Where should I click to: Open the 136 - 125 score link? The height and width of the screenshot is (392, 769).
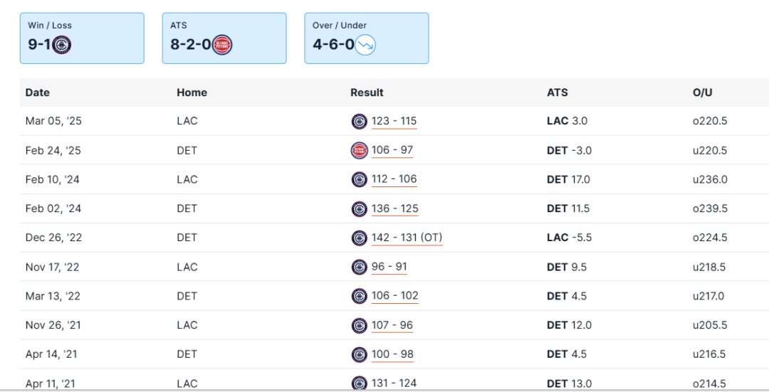(x=394, y=208)
